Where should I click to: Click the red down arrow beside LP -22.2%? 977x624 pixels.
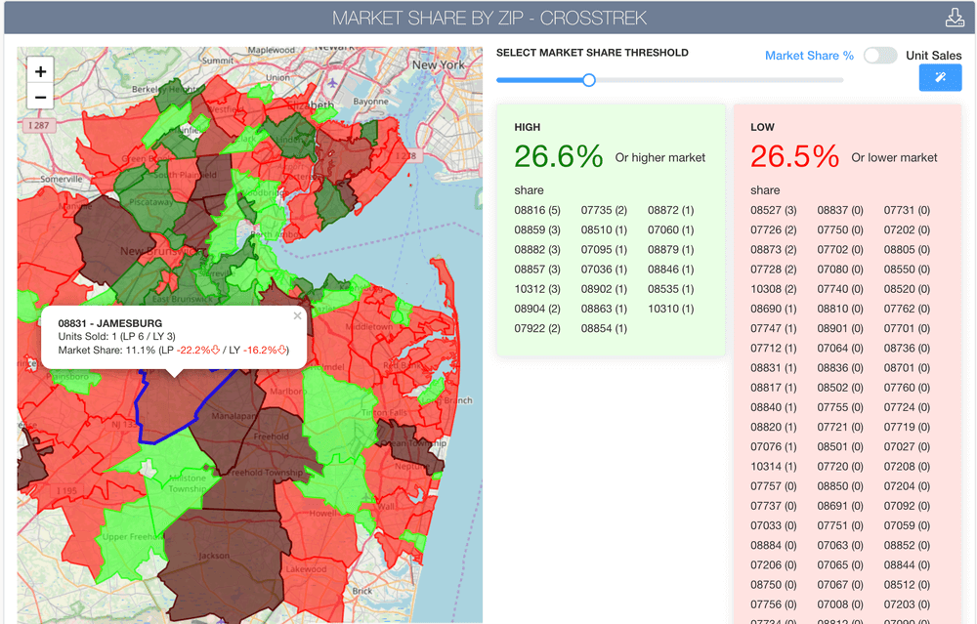(214, 350)
